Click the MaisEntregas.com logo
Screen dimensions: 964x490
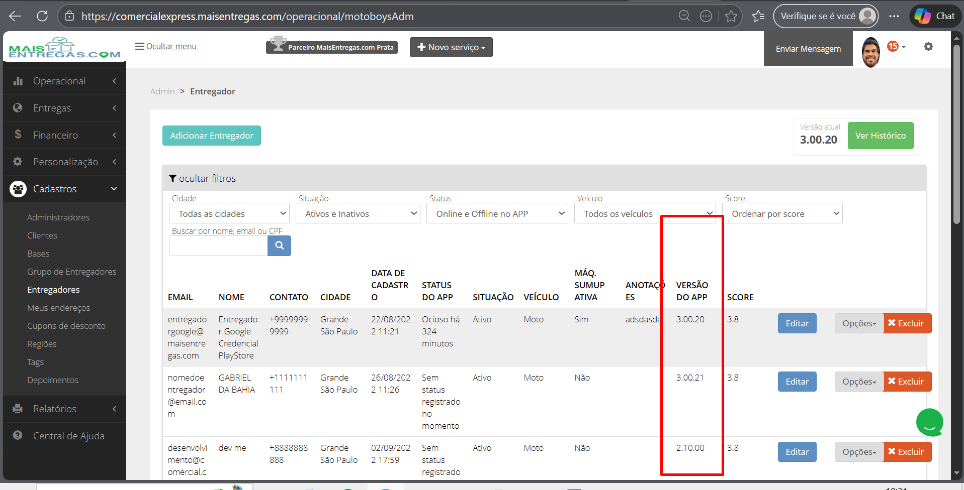point(64,48)
